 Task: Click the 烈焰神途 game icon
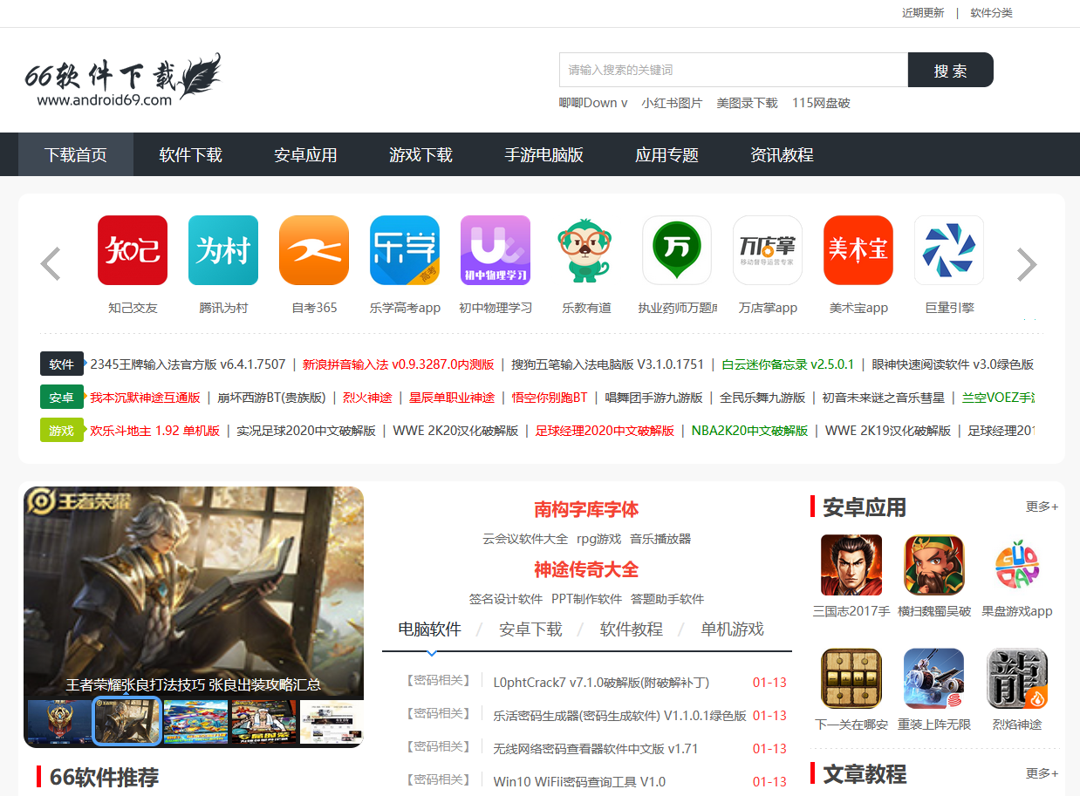[x=1017, y=678]
